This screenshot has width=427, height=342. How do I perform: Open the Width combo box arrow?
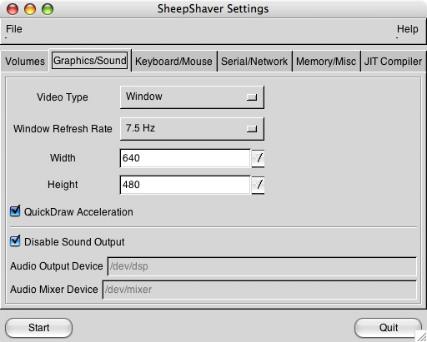tap(258, 158)
